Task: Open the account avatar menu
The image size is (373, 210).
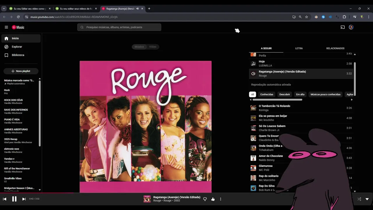Action: click(x=351, y=27)
